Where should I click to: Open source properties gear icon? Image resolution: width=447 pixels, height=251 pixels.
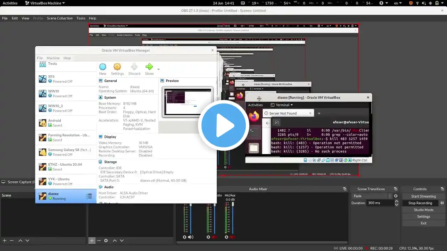click(x=106, y=241)
